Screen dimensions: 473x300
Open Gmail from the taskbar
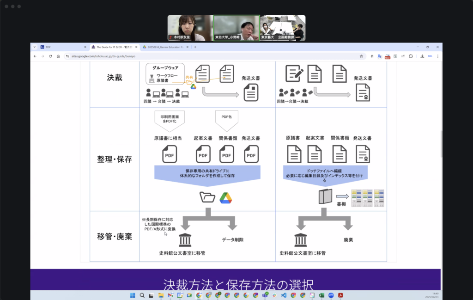(170, 295)
